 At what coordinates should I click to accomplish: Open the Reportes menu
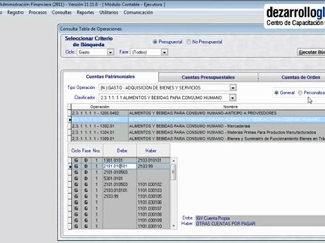coord(85,12)
